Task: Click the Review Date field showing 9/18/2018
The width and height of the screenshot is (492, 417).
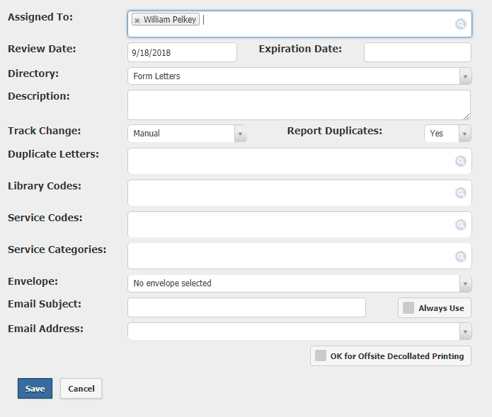Action: click(x=182, y=52)
